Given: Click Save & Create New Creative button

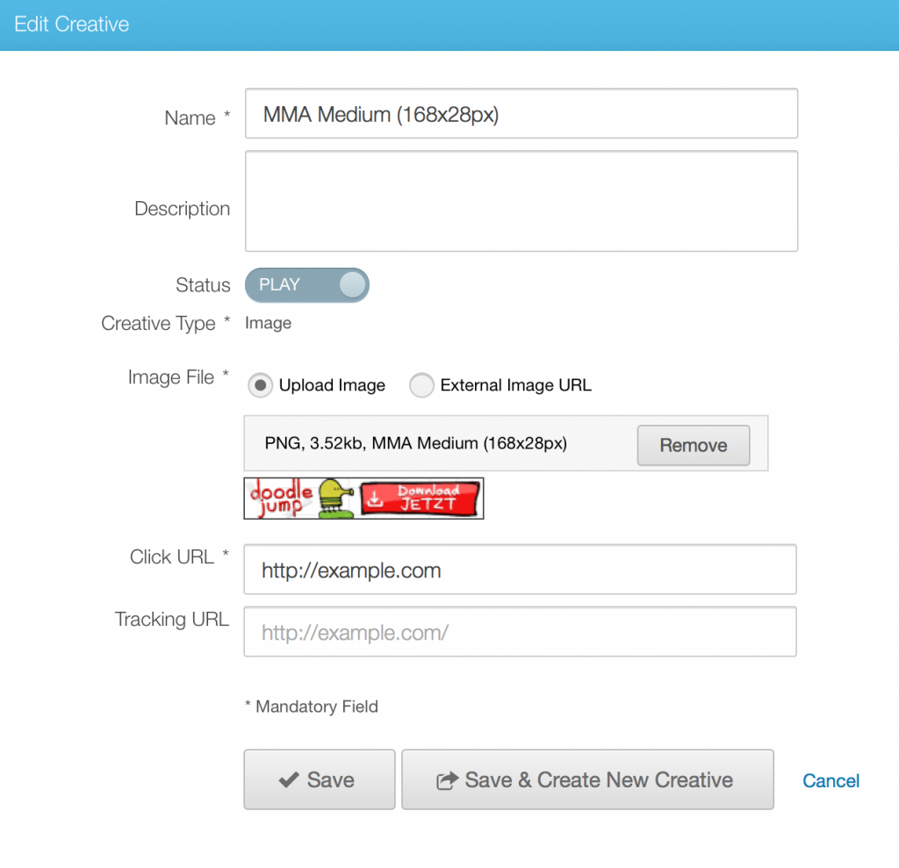Looking at the screenshot, I should coord(587,779).
